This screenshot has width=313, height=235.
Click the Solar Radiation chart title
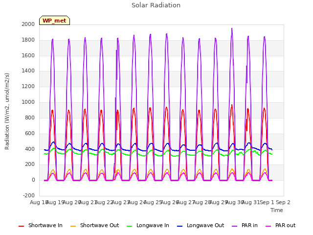pyautogui.click(x=156, y=5)
